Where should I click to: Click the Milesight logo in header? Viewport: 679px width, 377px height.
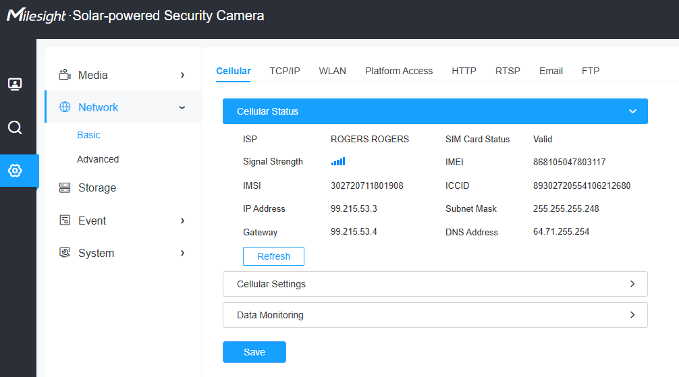36,16
